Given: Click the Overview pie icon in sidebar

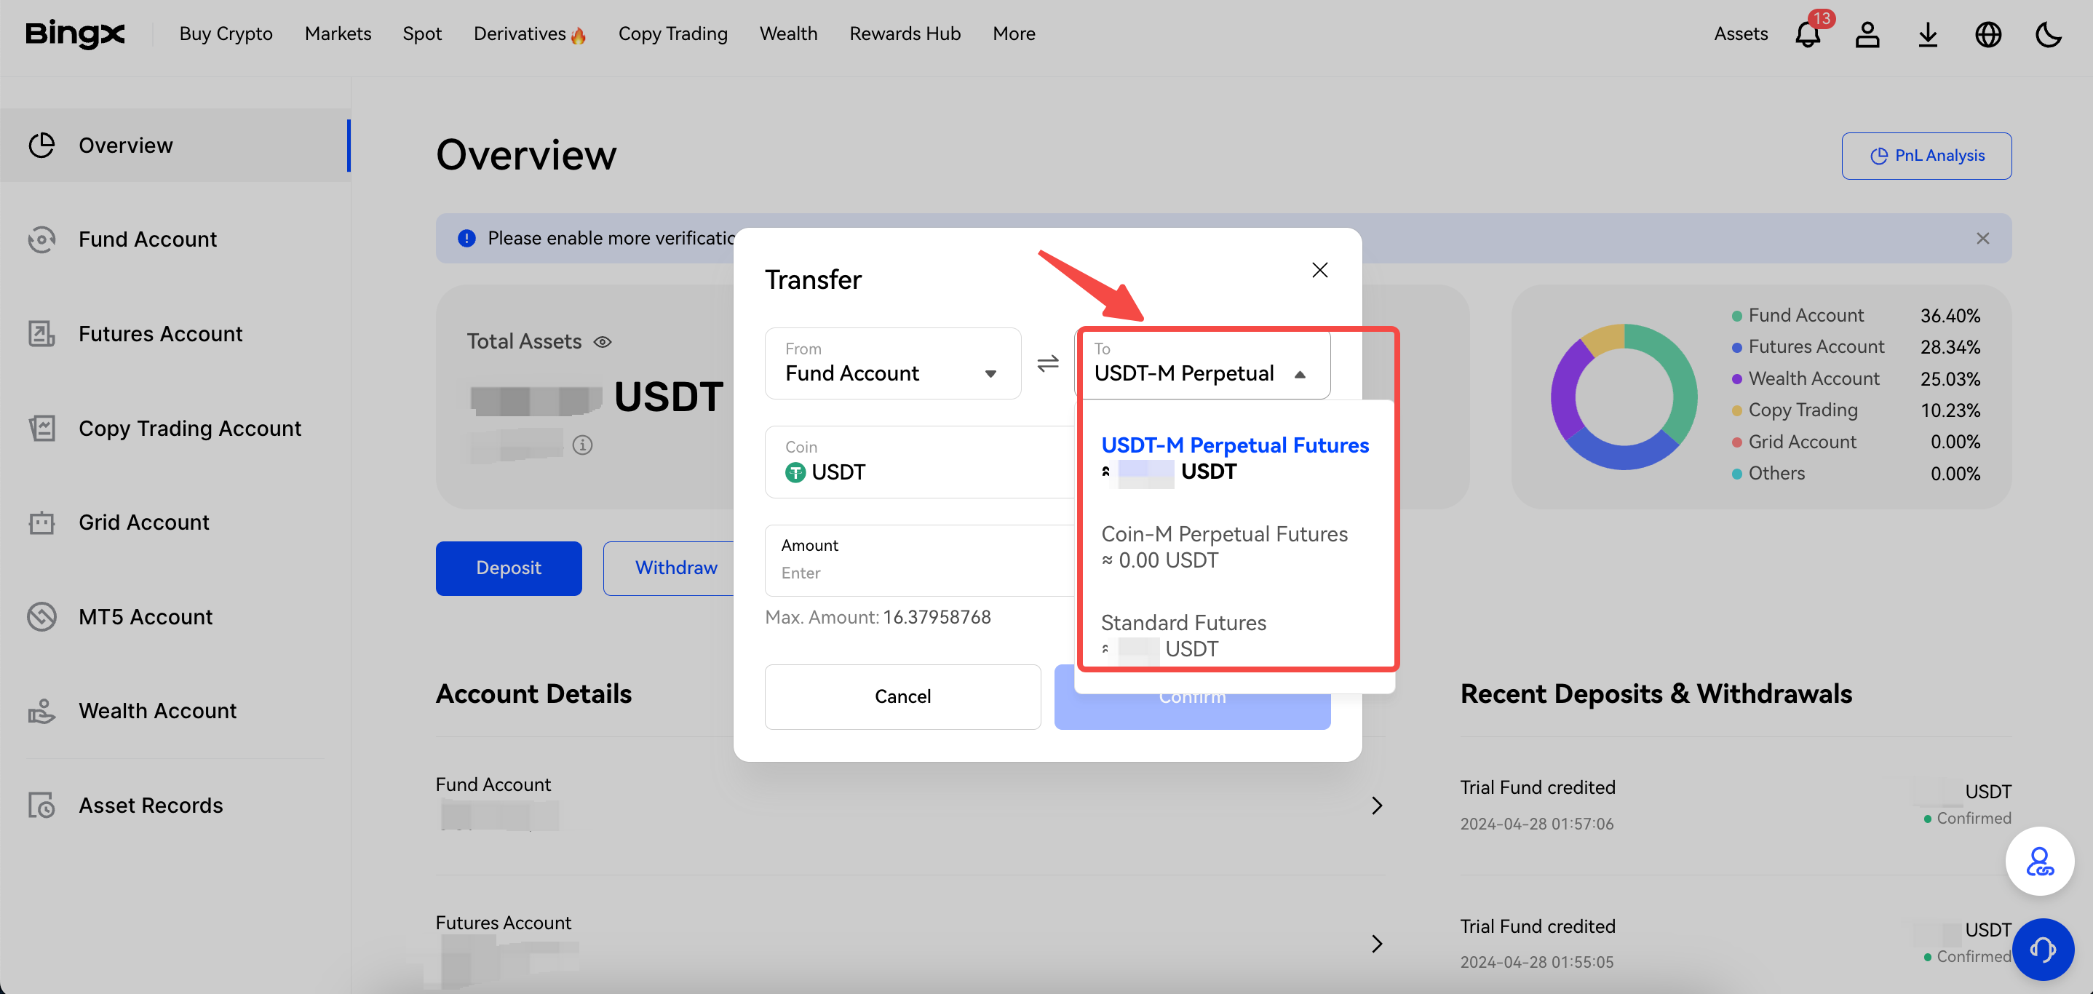Looking at the screenshot, I should 41,146.
